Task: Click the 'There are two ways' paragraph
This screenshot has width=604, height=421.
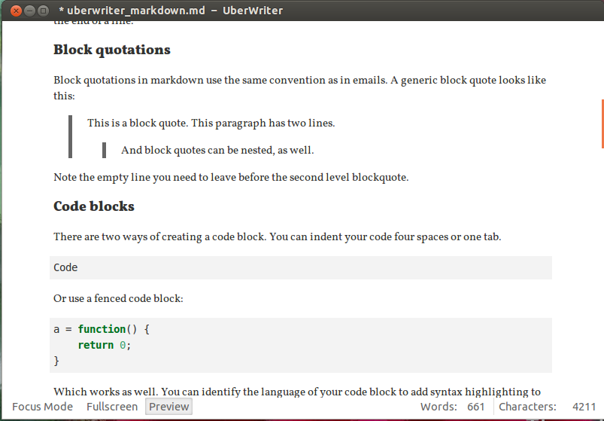Action: [x=277, y=236]
